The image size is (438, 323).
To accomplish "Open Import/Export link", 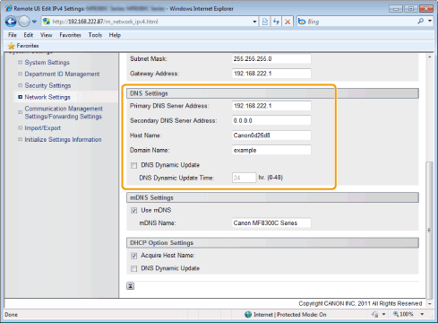I will (x=43, y=128).
